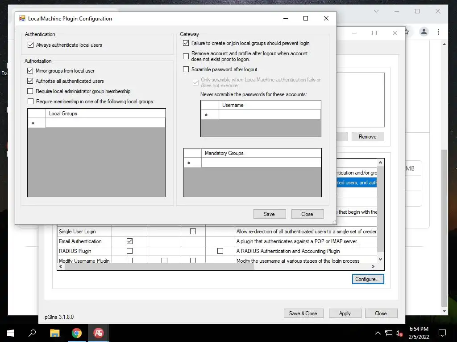Show hidden system tray icons
This screenshot has height=342, width=457.
click(378, 333)
